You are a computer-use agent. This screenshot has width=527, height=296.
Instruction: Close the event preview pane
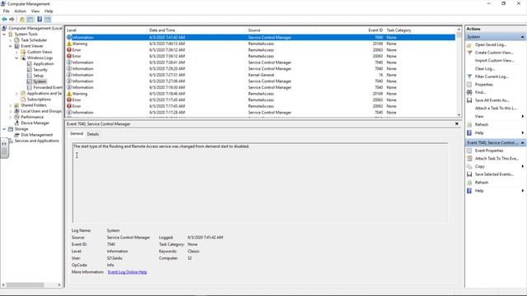point(457,124)
